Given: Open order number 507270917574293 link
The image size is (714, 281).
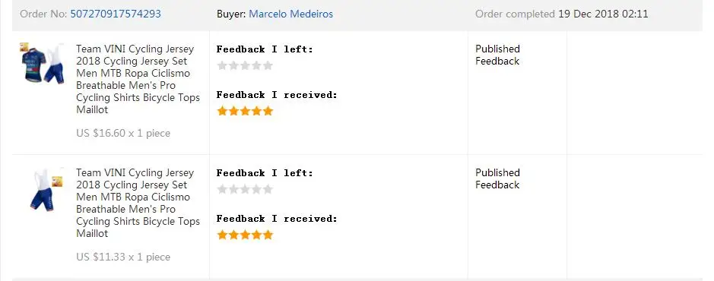Looking at the screenshot, I should click(x=116, y=14).
